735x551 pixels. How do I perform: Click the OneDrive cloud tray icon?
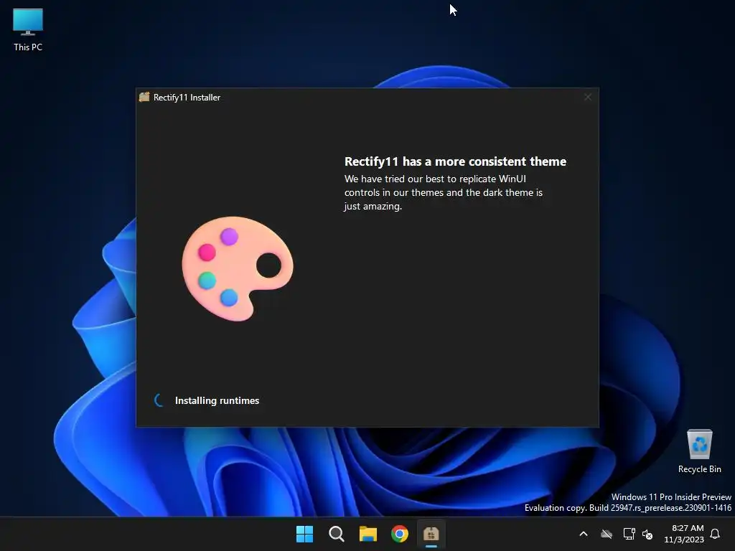(x=607, y=534)
